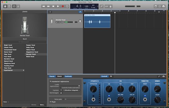
Task: Toggle the Library panel button
Action: pyautogui.click(x=5, y=6)
